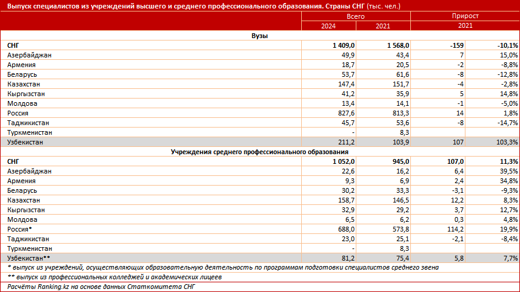Click the "Вузы" section heading
This screenshot has width=520, height=292.
point(260,36)
